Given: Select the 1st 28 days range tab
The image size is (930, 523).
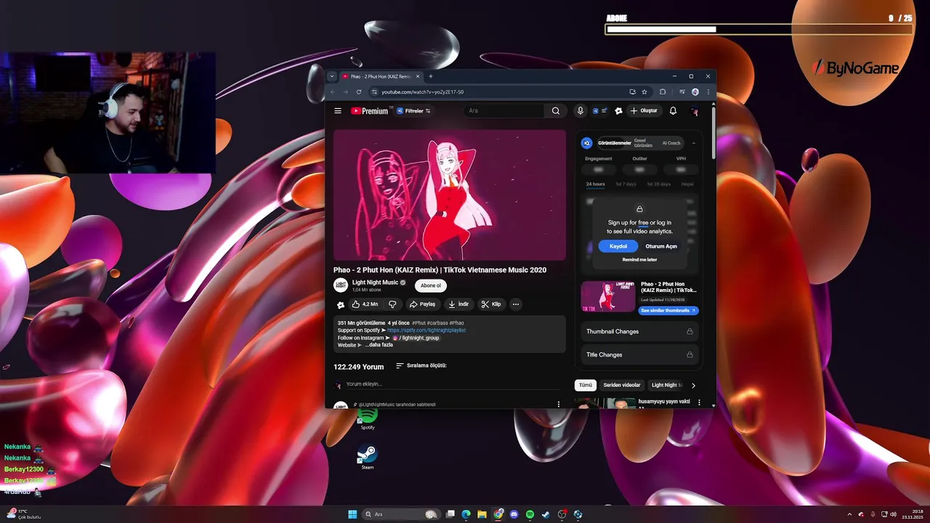Looking at the screenshot, I should (x=659, y=184).
